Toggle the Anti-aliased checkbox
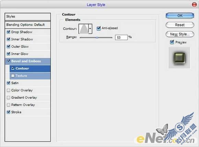This screenshot has height=147, width=199. pos(98,28)
